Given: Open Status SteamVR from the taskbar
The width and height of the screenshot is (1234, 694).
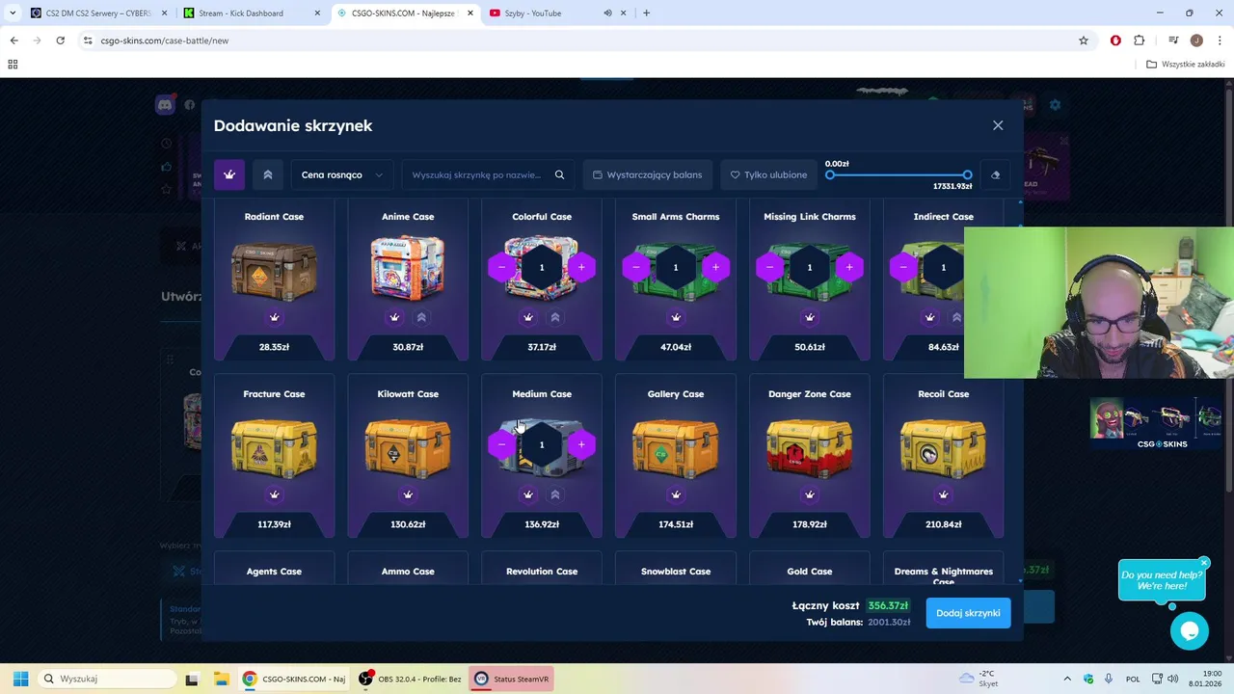Looking at the screenshot, I should 512,679.
